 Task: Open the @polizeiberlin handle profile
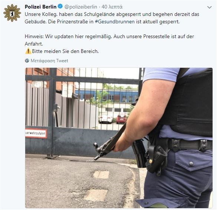[81, 7]
